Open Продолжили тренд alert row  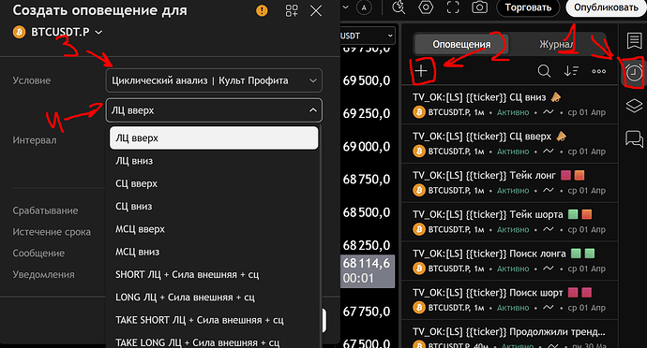pos(509,334)
